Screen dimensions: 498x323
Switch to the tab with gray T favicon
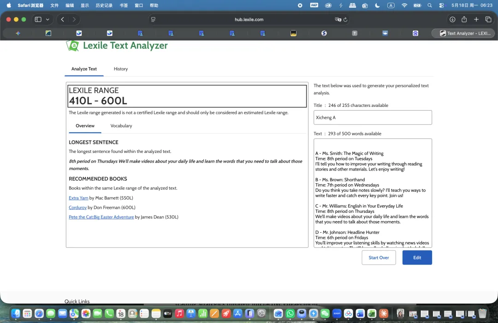355,33
